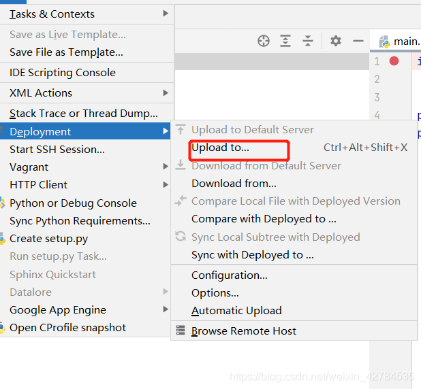This screenshot has width=421, height=389.
Task: Open deployment Configuration...
Action: (x=294, y=275)
